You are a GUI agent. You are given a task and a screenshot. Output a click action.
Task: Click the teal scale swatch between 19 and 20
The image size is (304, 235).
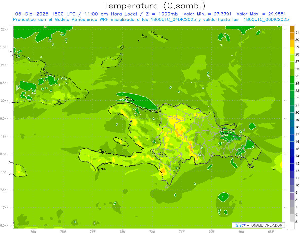(x=292, y=116)
